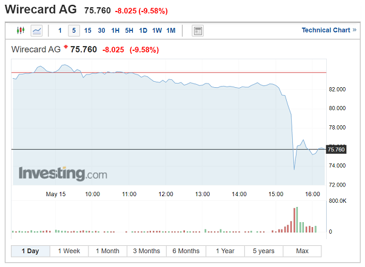This screenshot has height=267, width=365.
Task: Click the 75.760 current price marker
Action: pos(336,149)
